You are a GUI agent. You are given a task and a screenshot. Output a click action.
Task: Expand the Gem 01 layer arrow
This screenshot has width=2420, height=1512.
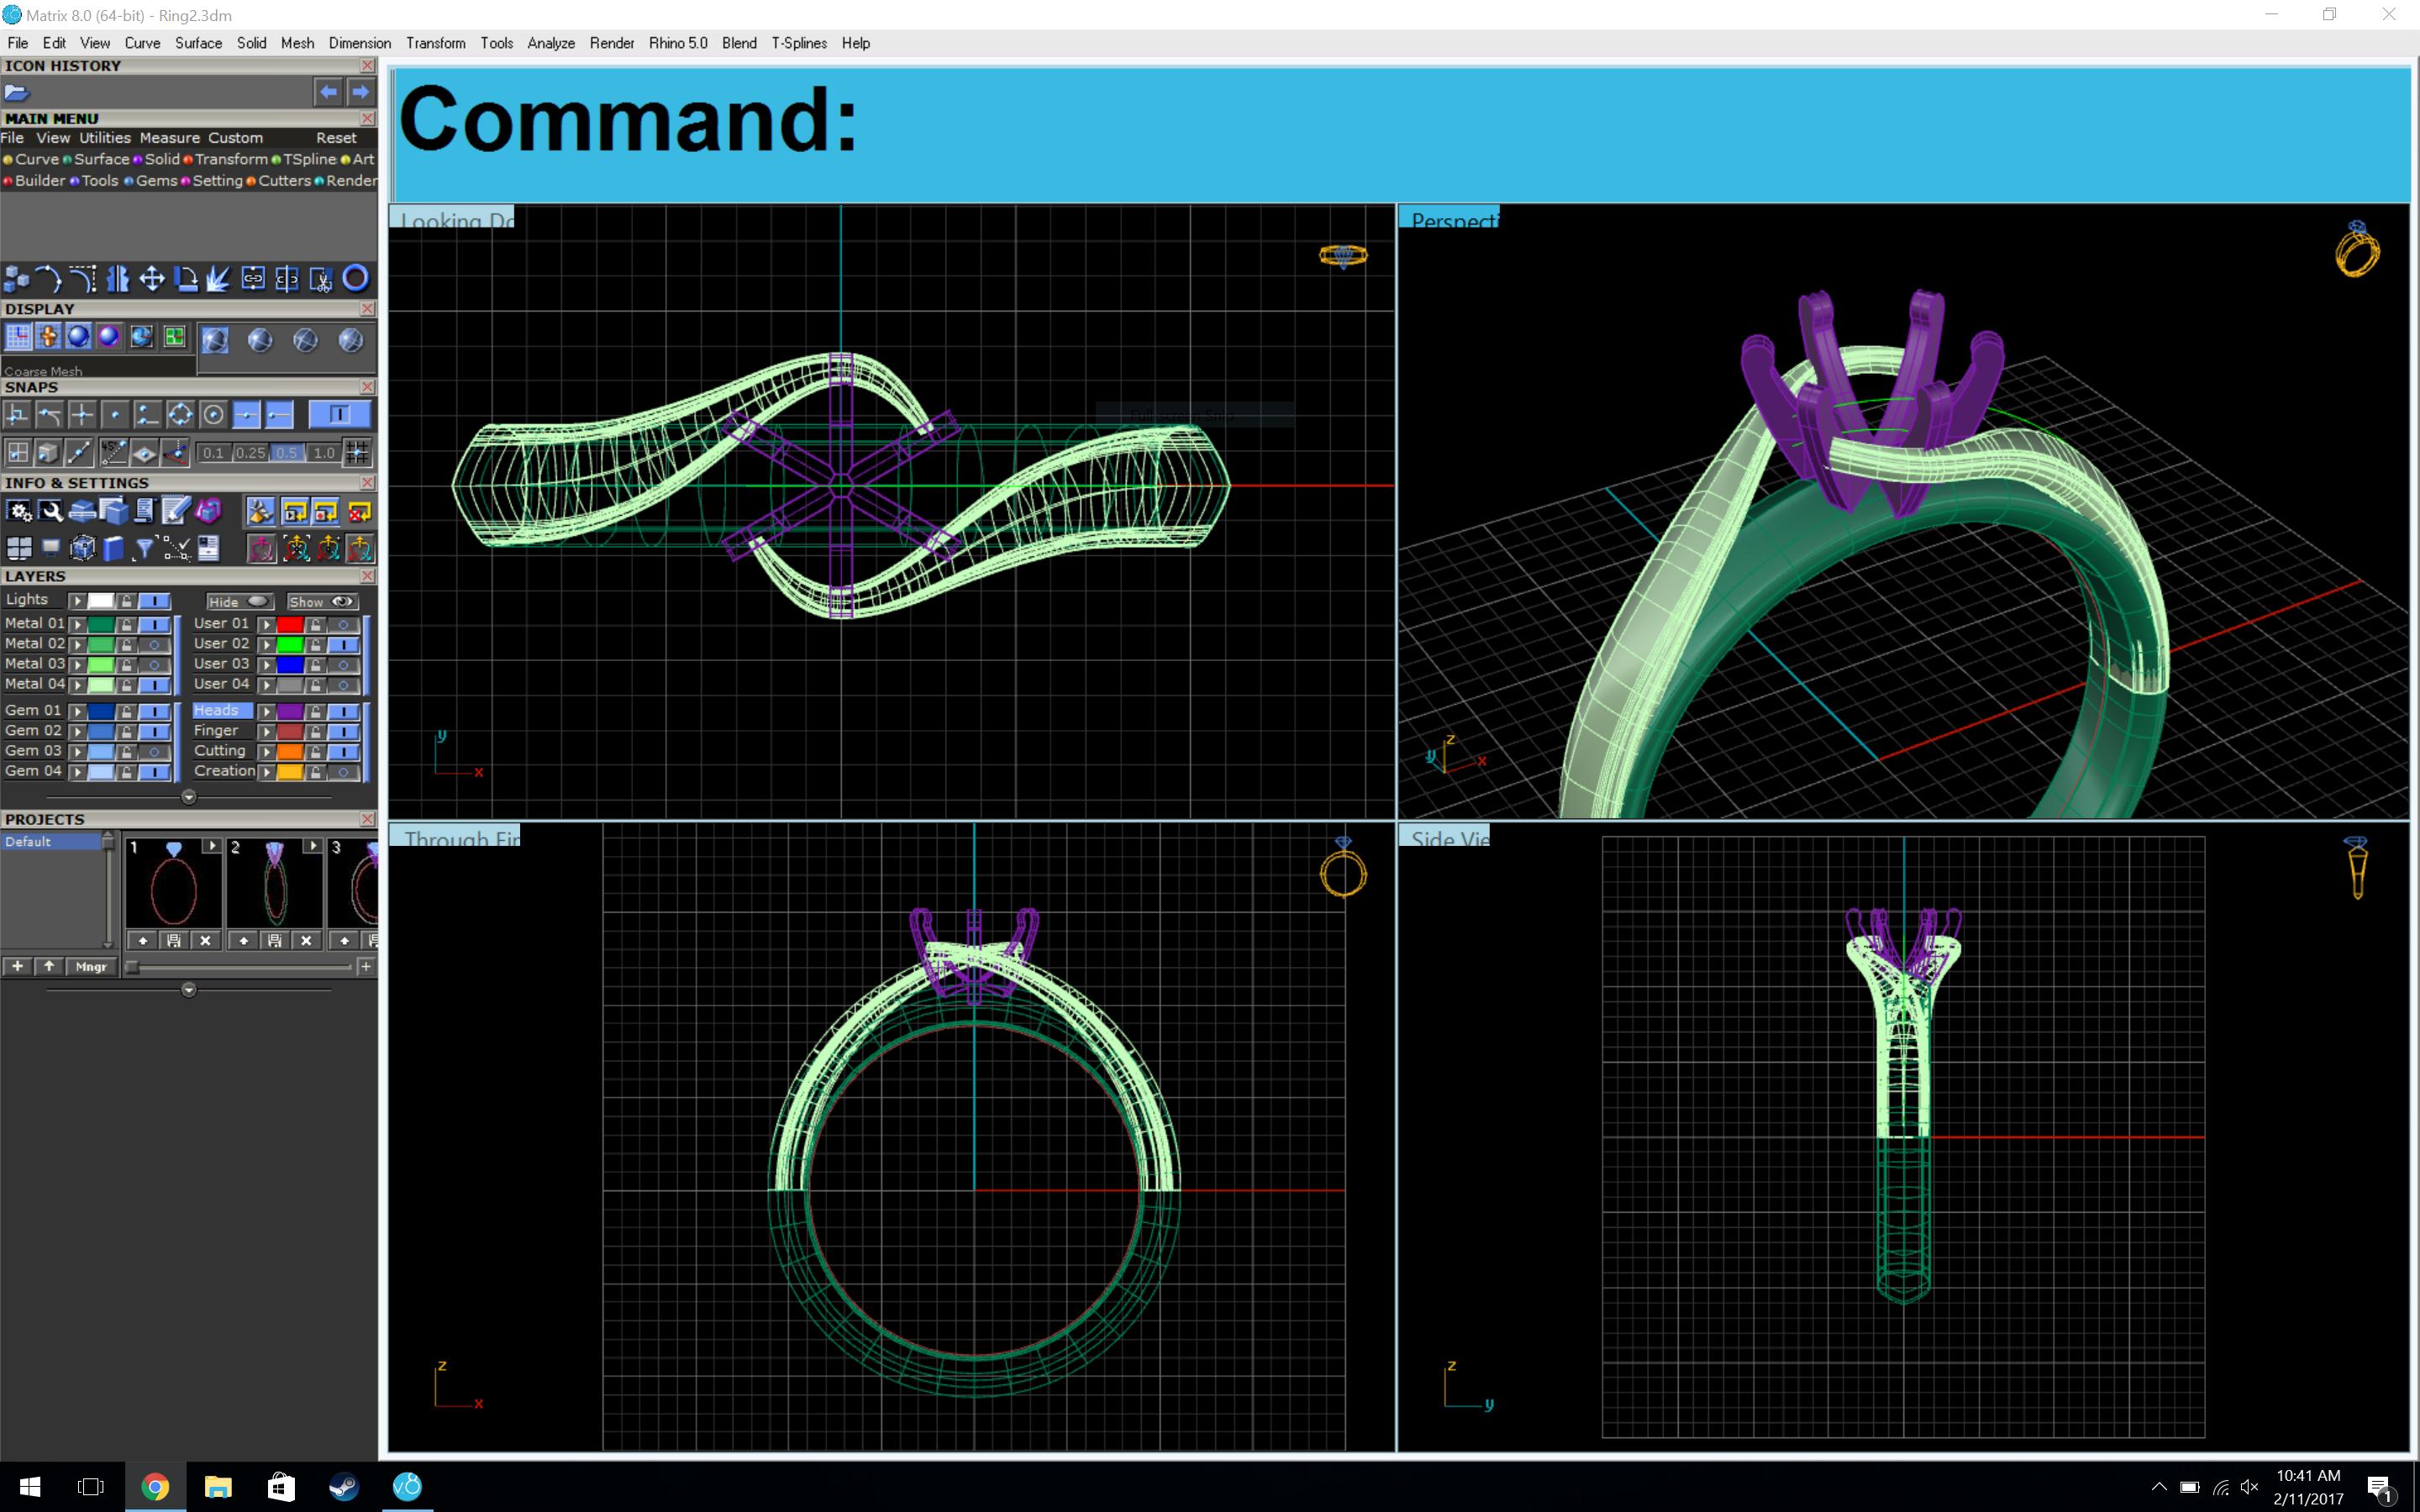tap(77, 711)
